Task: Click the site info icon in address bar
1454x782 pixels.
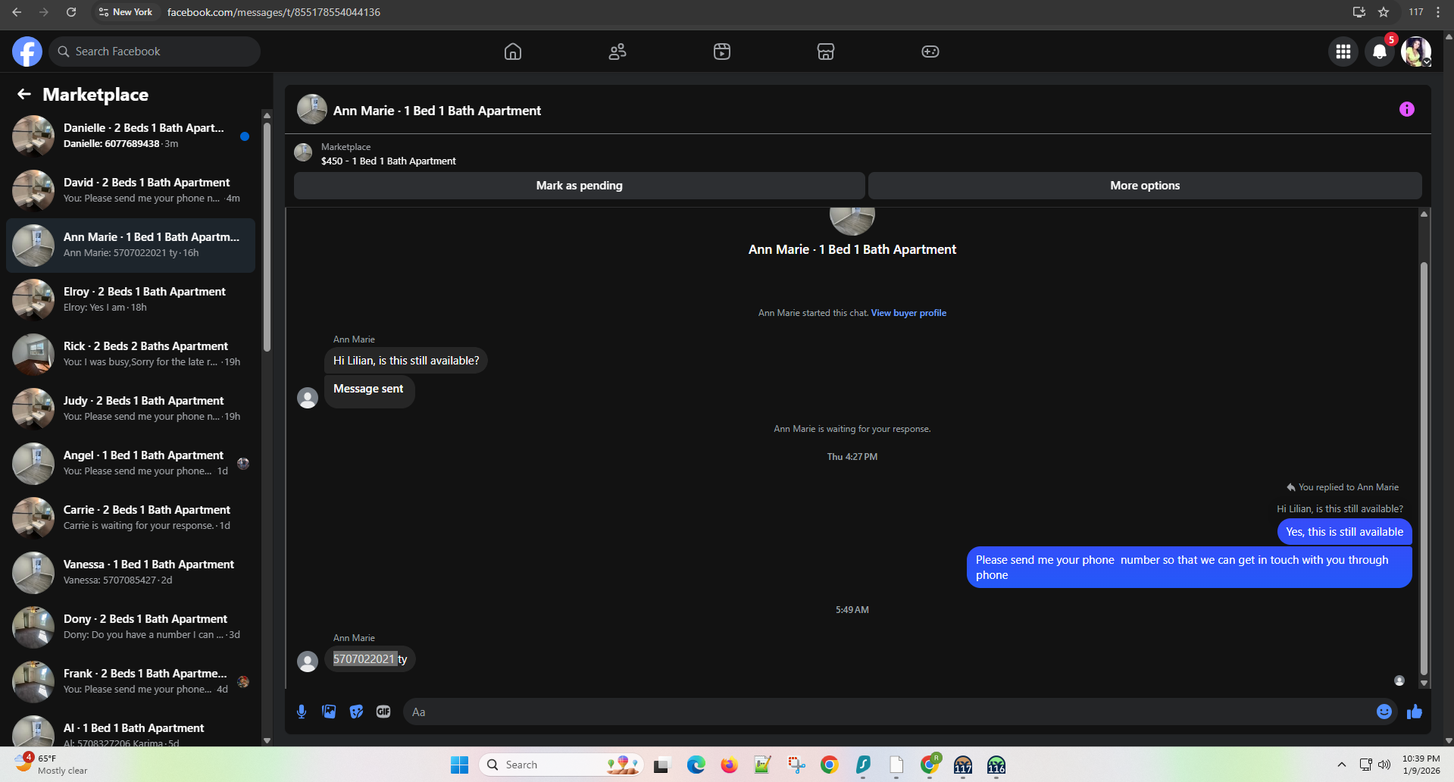Action: [104, 12]
